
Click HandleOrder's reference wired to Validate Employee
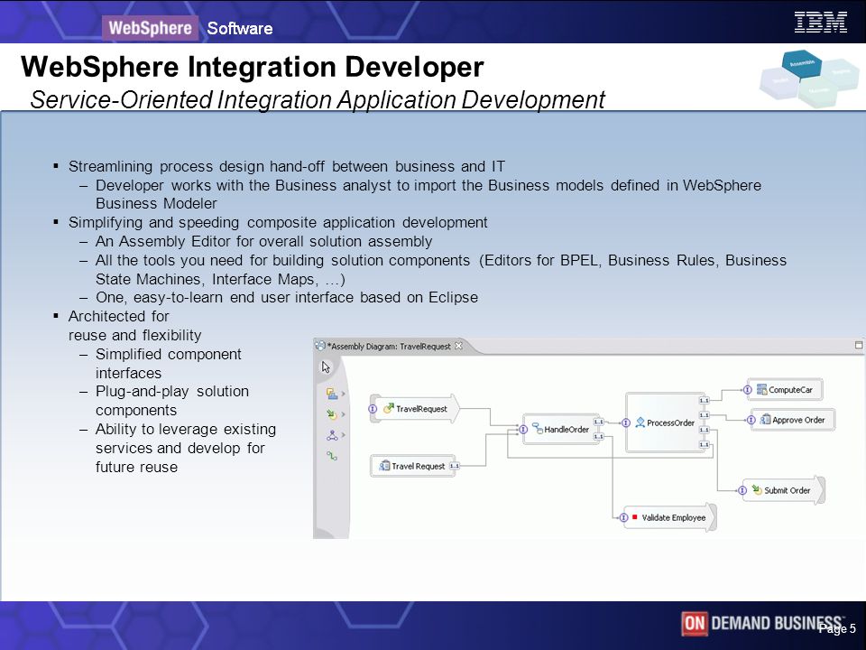598,436
